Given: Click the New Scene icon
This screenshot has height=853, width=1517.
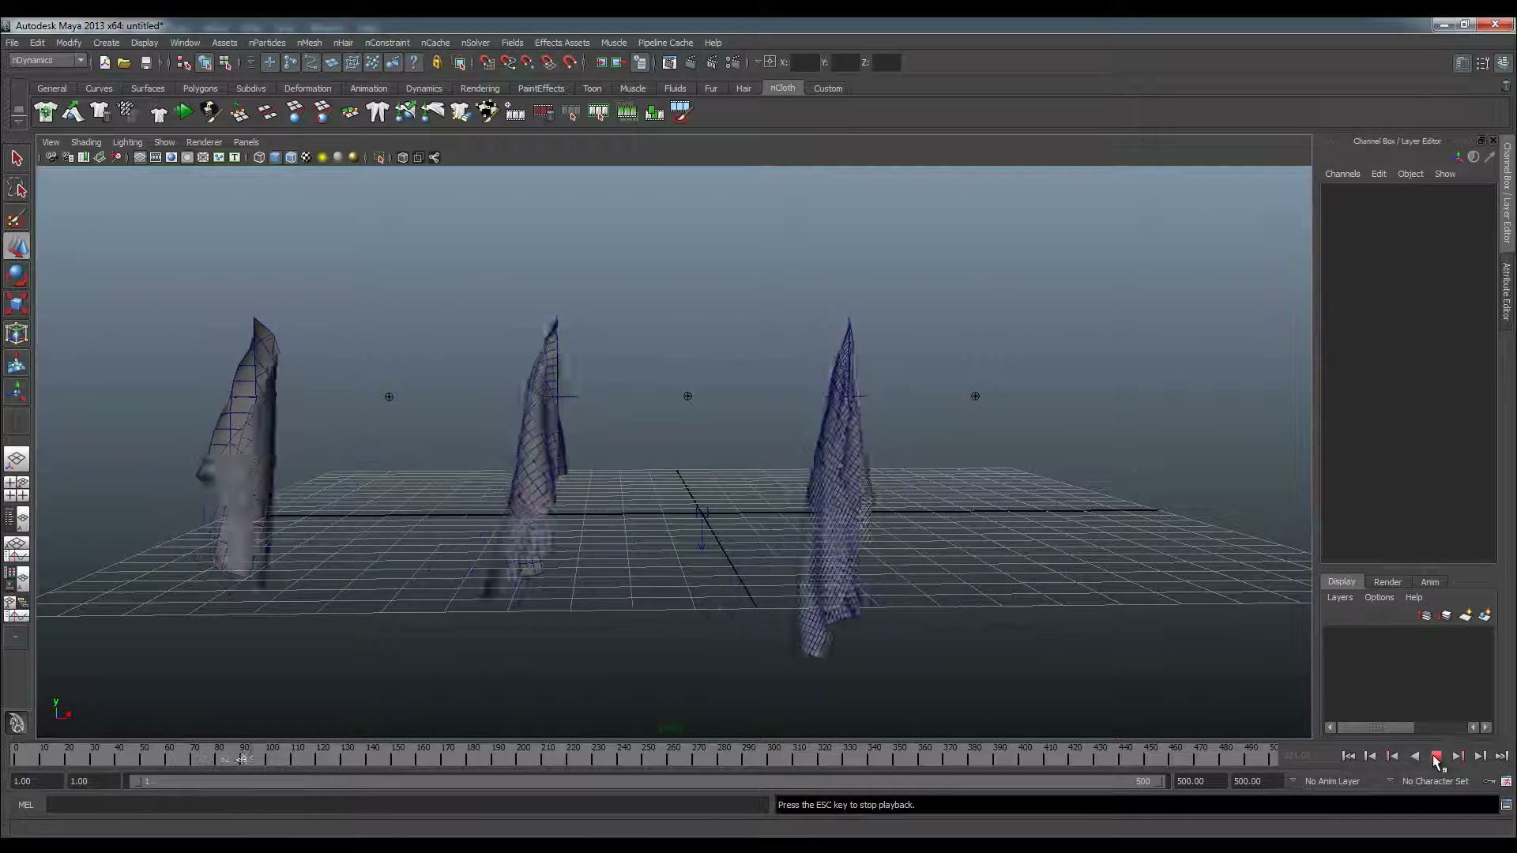Looking at the screenshot, I should point(104,62).
